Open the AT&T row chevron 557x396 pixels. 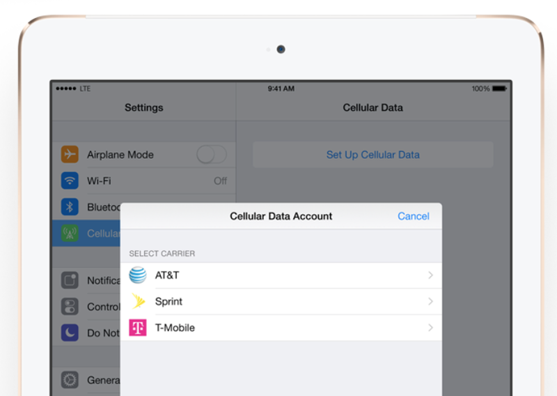pos(430,275)
